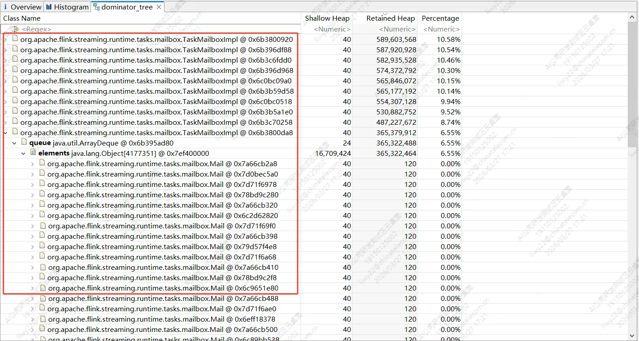Image resolution: width=639 pixels, height=341 pixels.
Task: Select retained heap value 365,379,912
Action: click(x=396, y=132)
